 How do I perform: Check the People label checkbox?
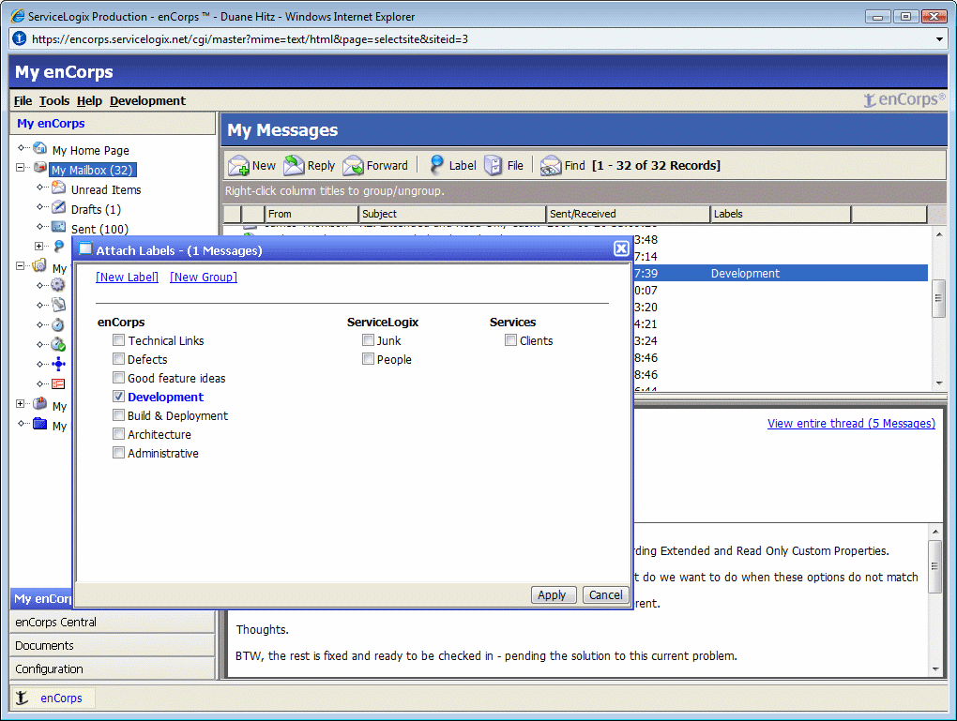[368, 359]
